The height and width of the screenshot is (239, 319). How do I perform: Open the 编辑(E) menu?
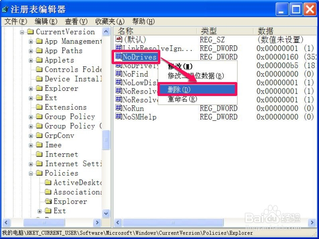tap(46, 22)
